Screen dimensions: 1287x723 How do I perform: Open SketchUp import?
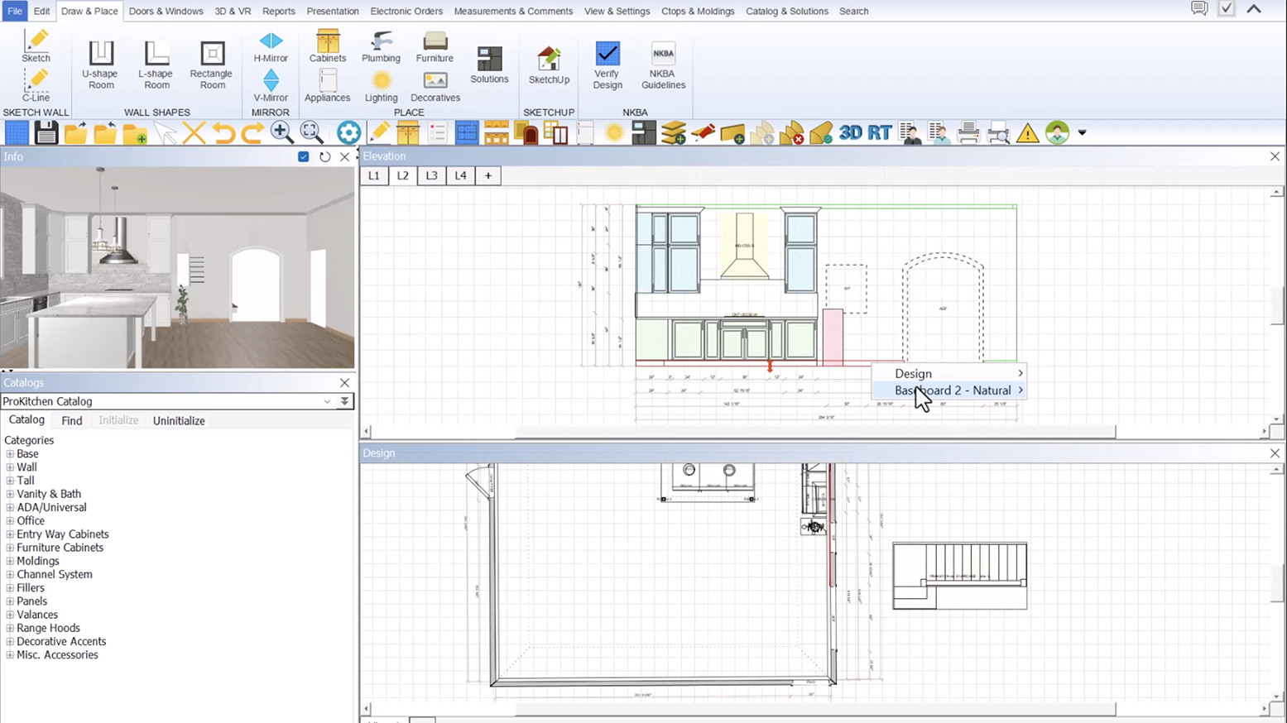(549, 65)
